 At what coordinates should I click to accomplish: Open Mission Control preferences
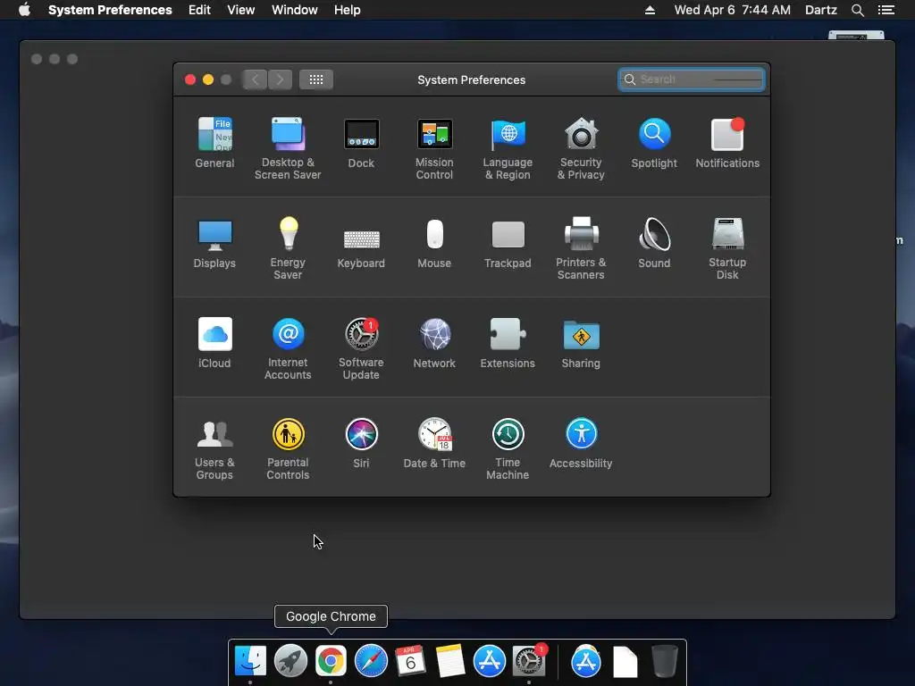434,149
